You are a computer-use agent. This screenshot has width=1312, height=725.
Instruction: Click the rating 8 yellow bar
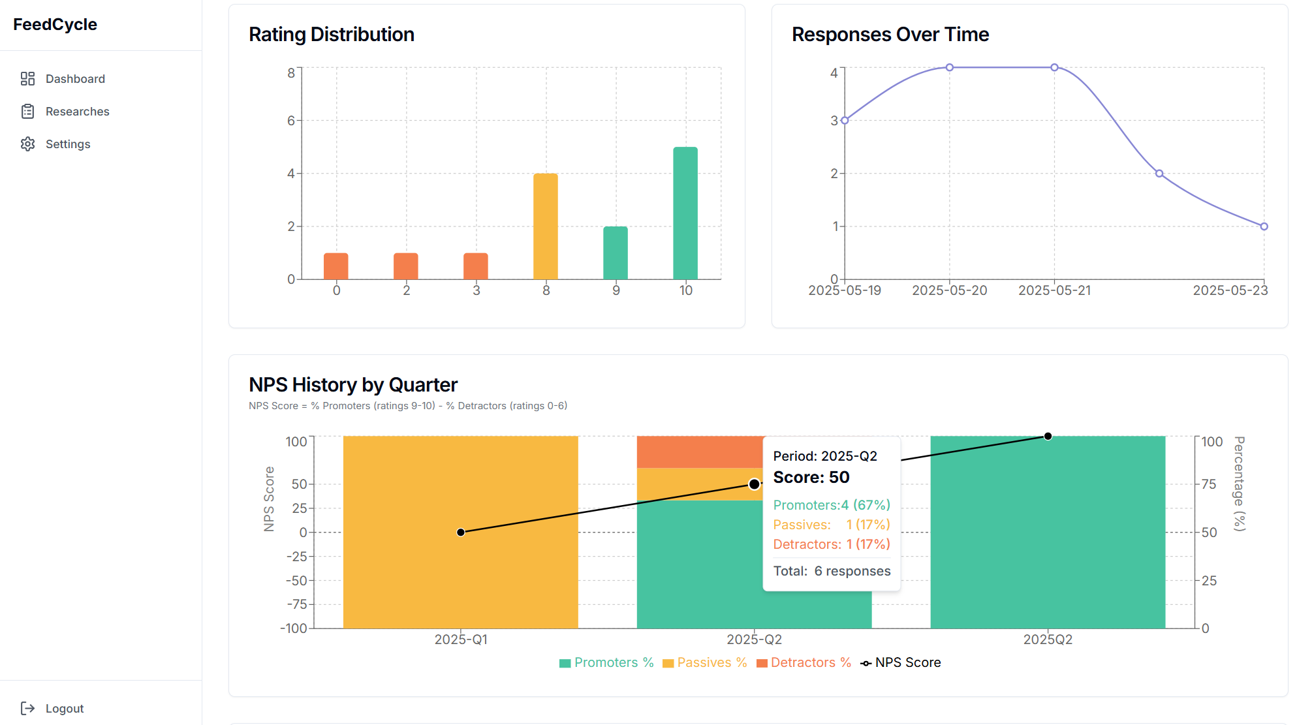click(x=546, y=226)
